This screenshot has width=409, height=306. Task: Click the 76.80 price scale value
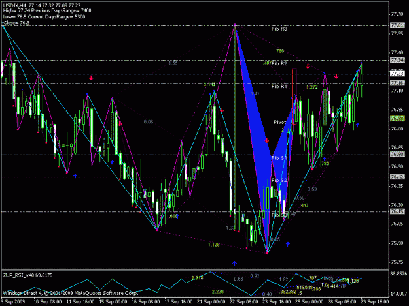point(397,129)
